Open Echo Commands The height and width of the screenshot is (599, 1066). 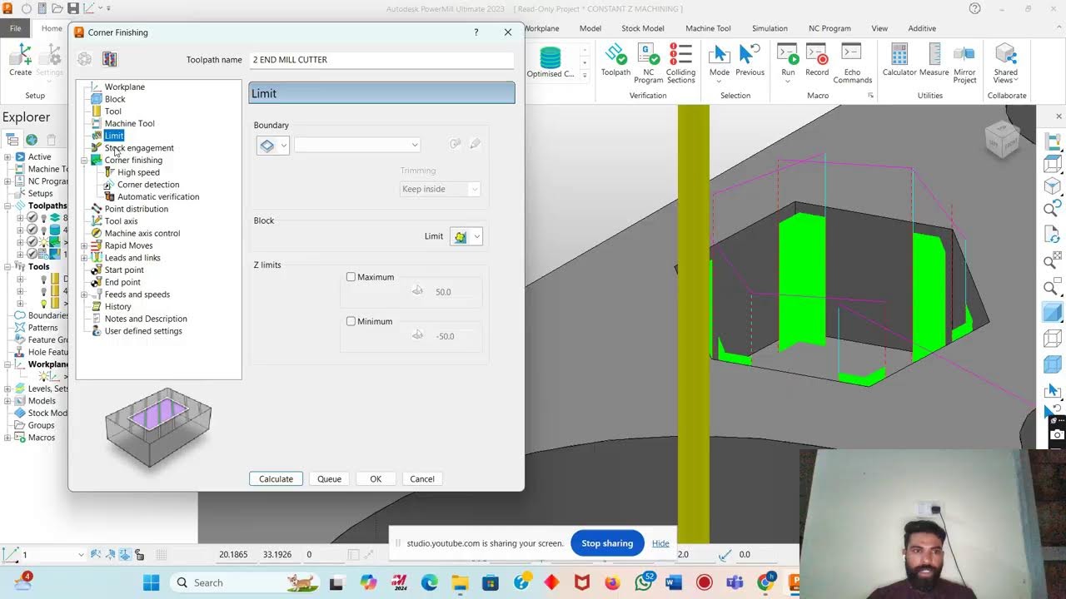click(x=852, y=63)
